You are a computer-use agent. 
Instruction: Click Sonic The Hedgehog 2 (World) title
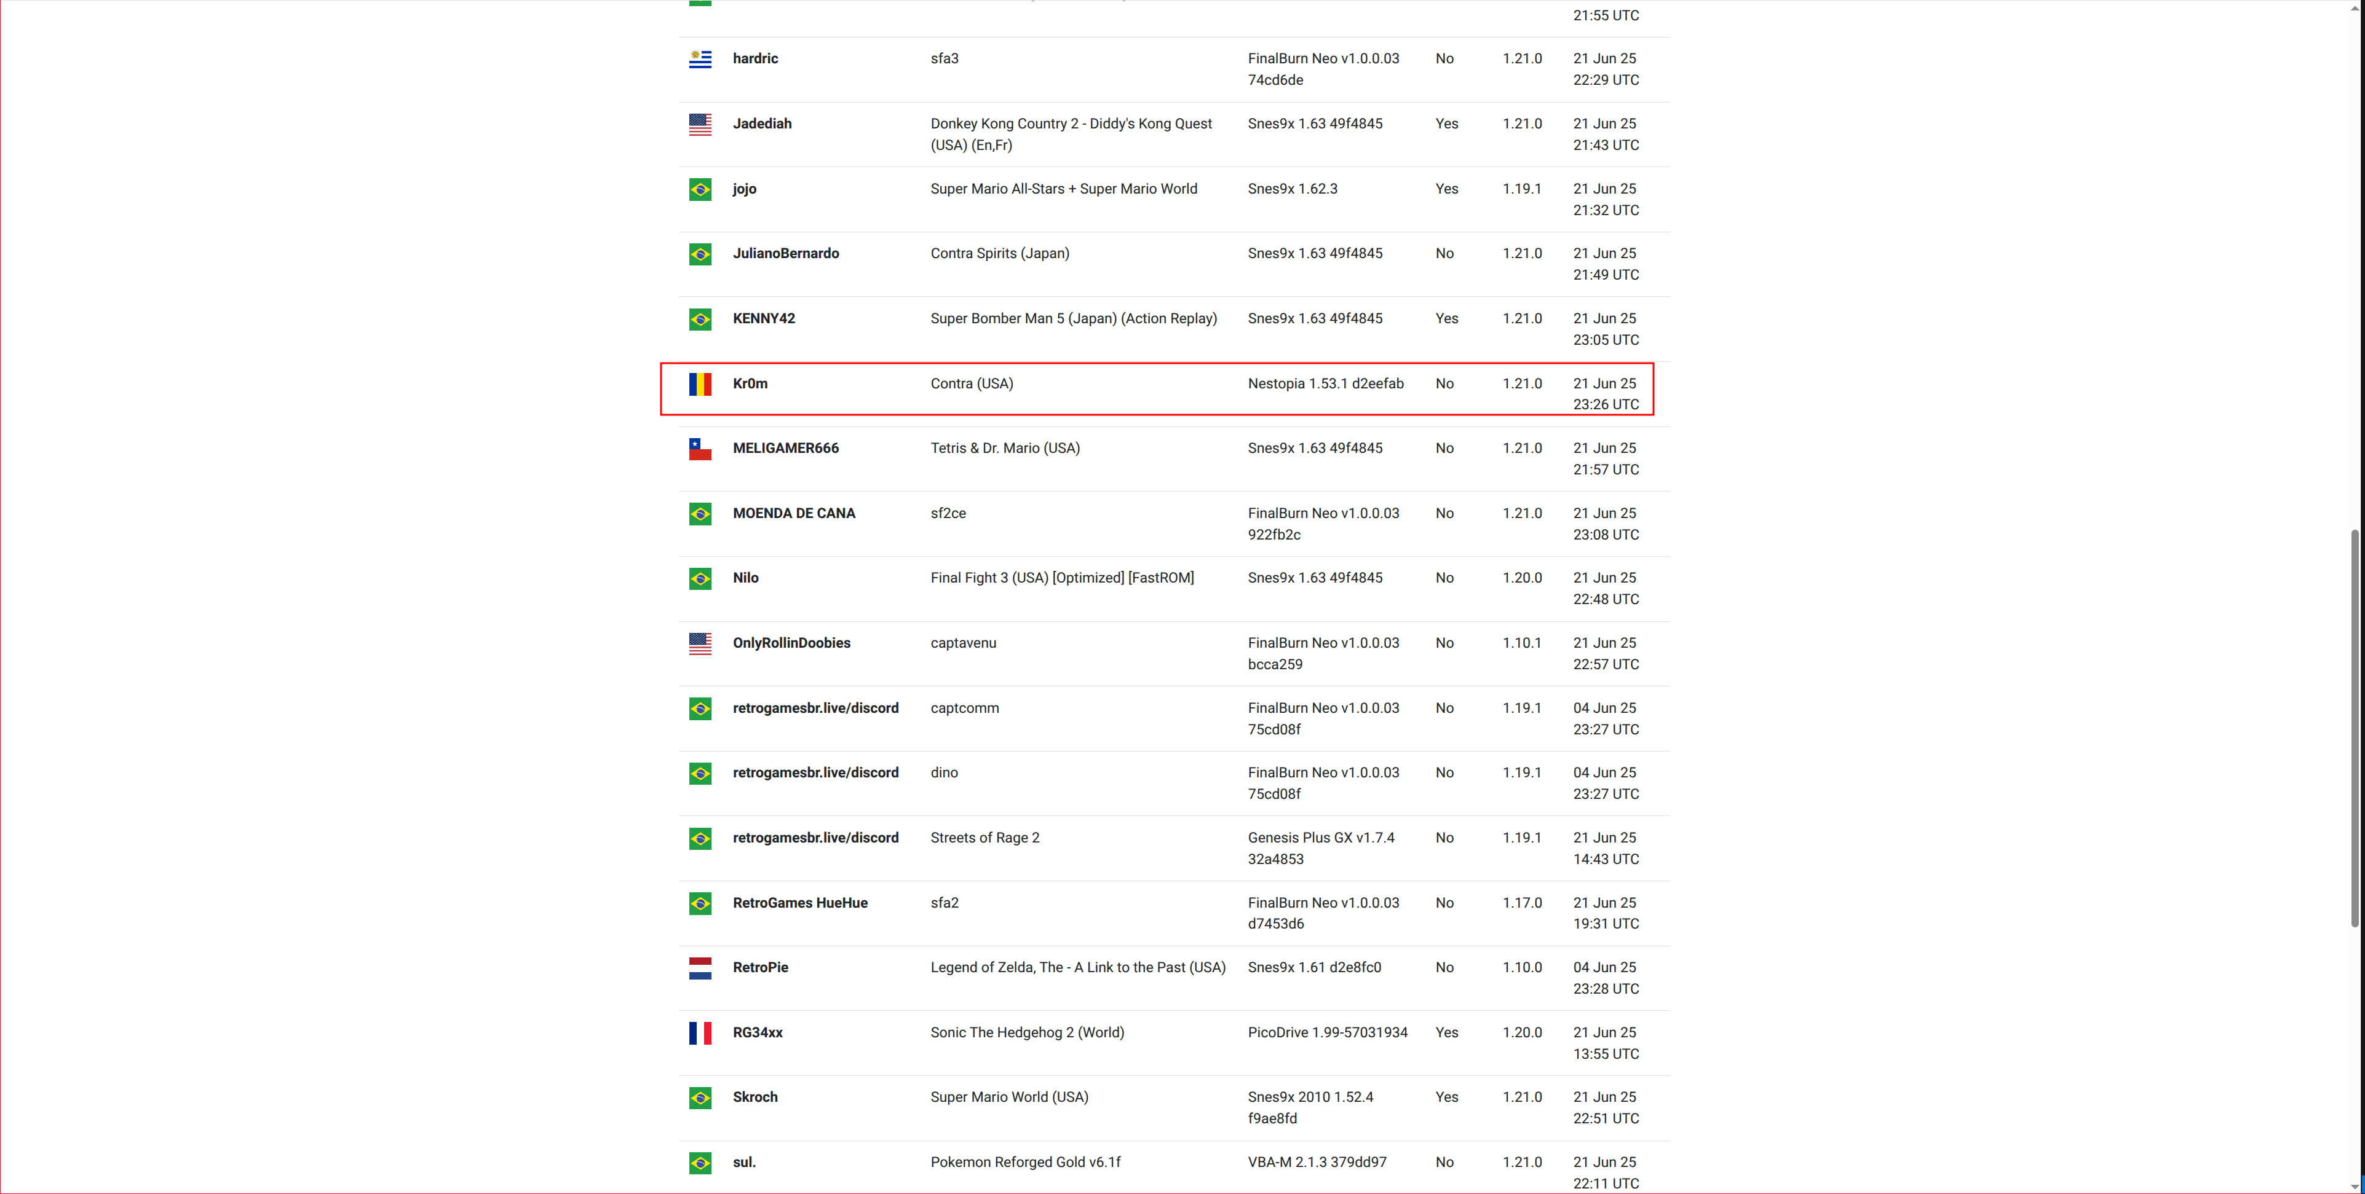coord(1026,1032)
